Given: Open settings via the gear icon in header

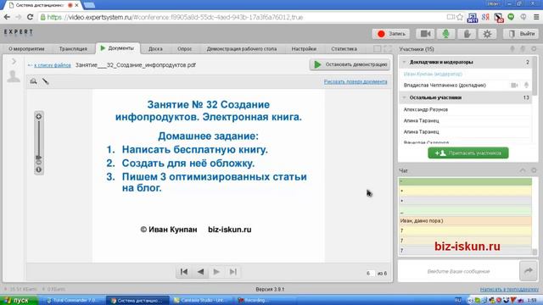Looking at the screenshot, I should [x=487, y=34].
